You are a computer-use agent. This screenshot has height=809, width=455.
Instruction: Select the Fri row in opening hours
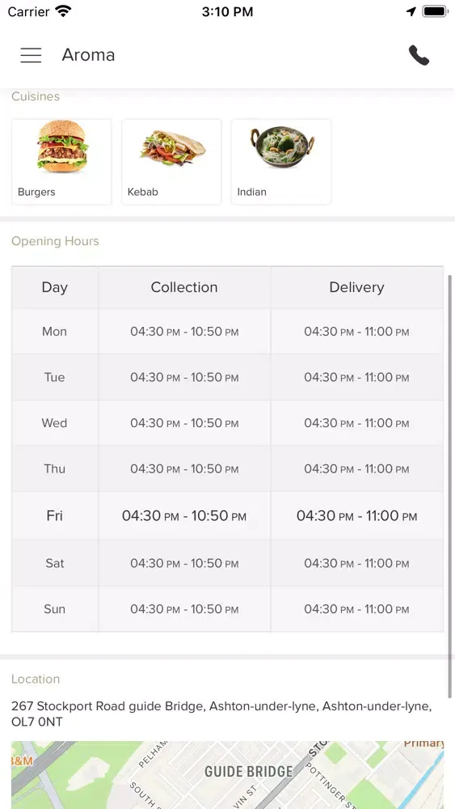(x=227, y=515)
